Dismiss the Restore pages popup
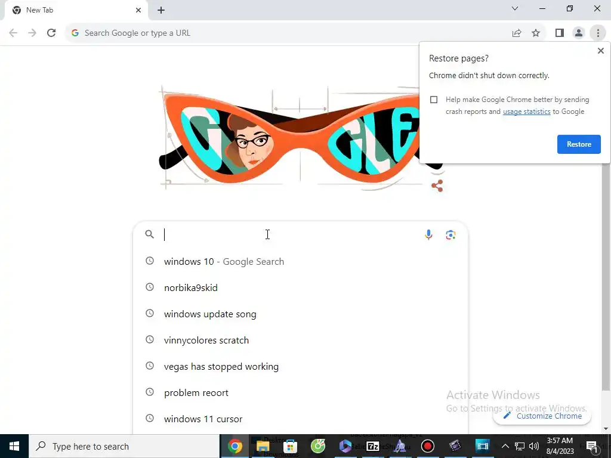 [x=600, y=51]
